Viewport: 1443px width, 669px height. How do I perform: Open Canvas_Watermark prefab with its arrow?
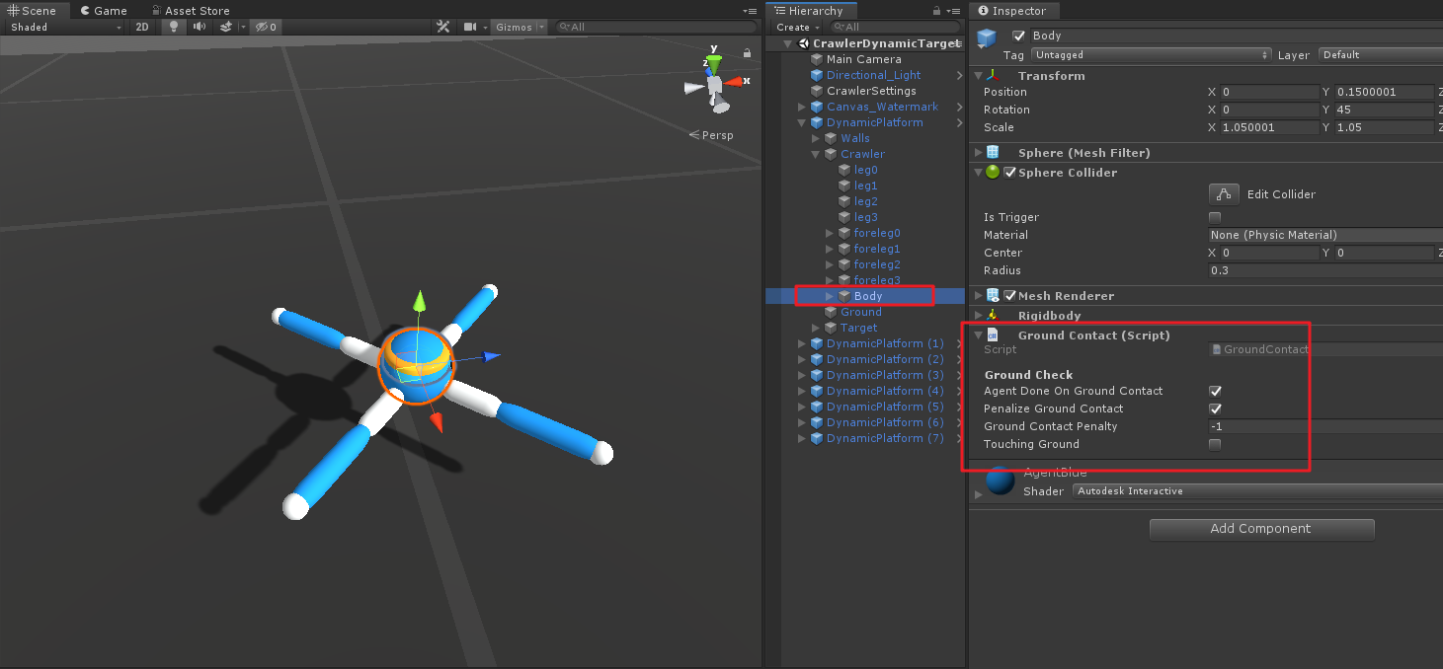[x=959, y=107]
